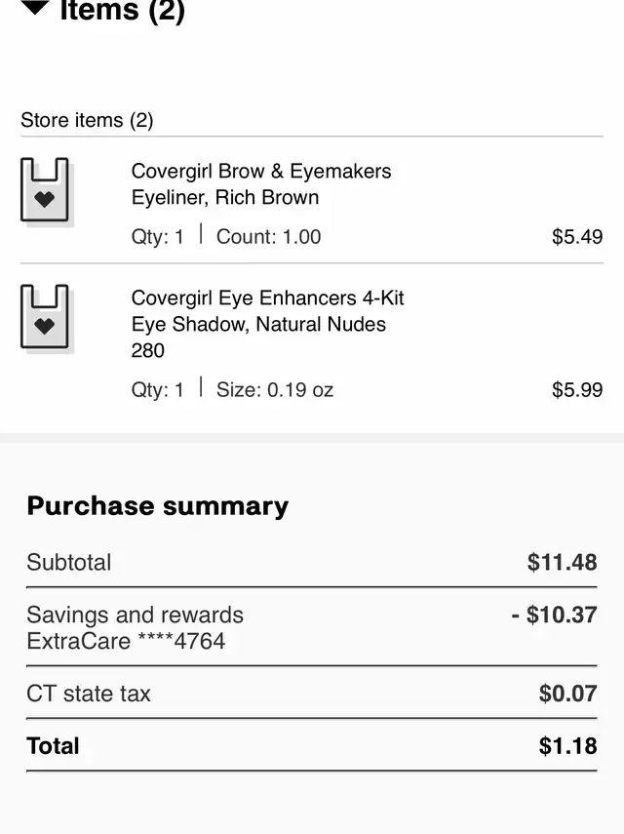Open Covergirl Brow & Eyemakers Eyeliner item
The width and height of the screenshot is (624, 834).
coord(261,184)
